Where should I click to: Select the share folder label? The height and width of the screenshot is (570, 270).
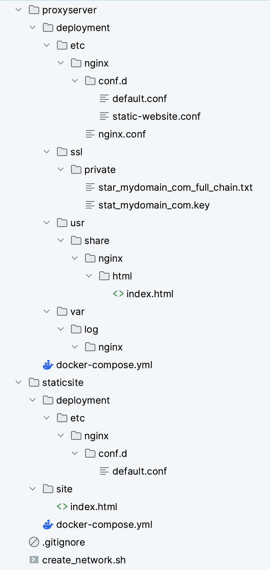(x=97, y=241)
